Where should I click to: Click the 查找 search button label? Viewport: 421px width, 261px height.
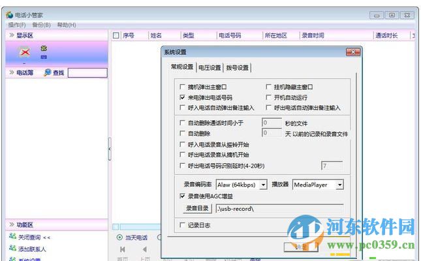click(58, 72)
